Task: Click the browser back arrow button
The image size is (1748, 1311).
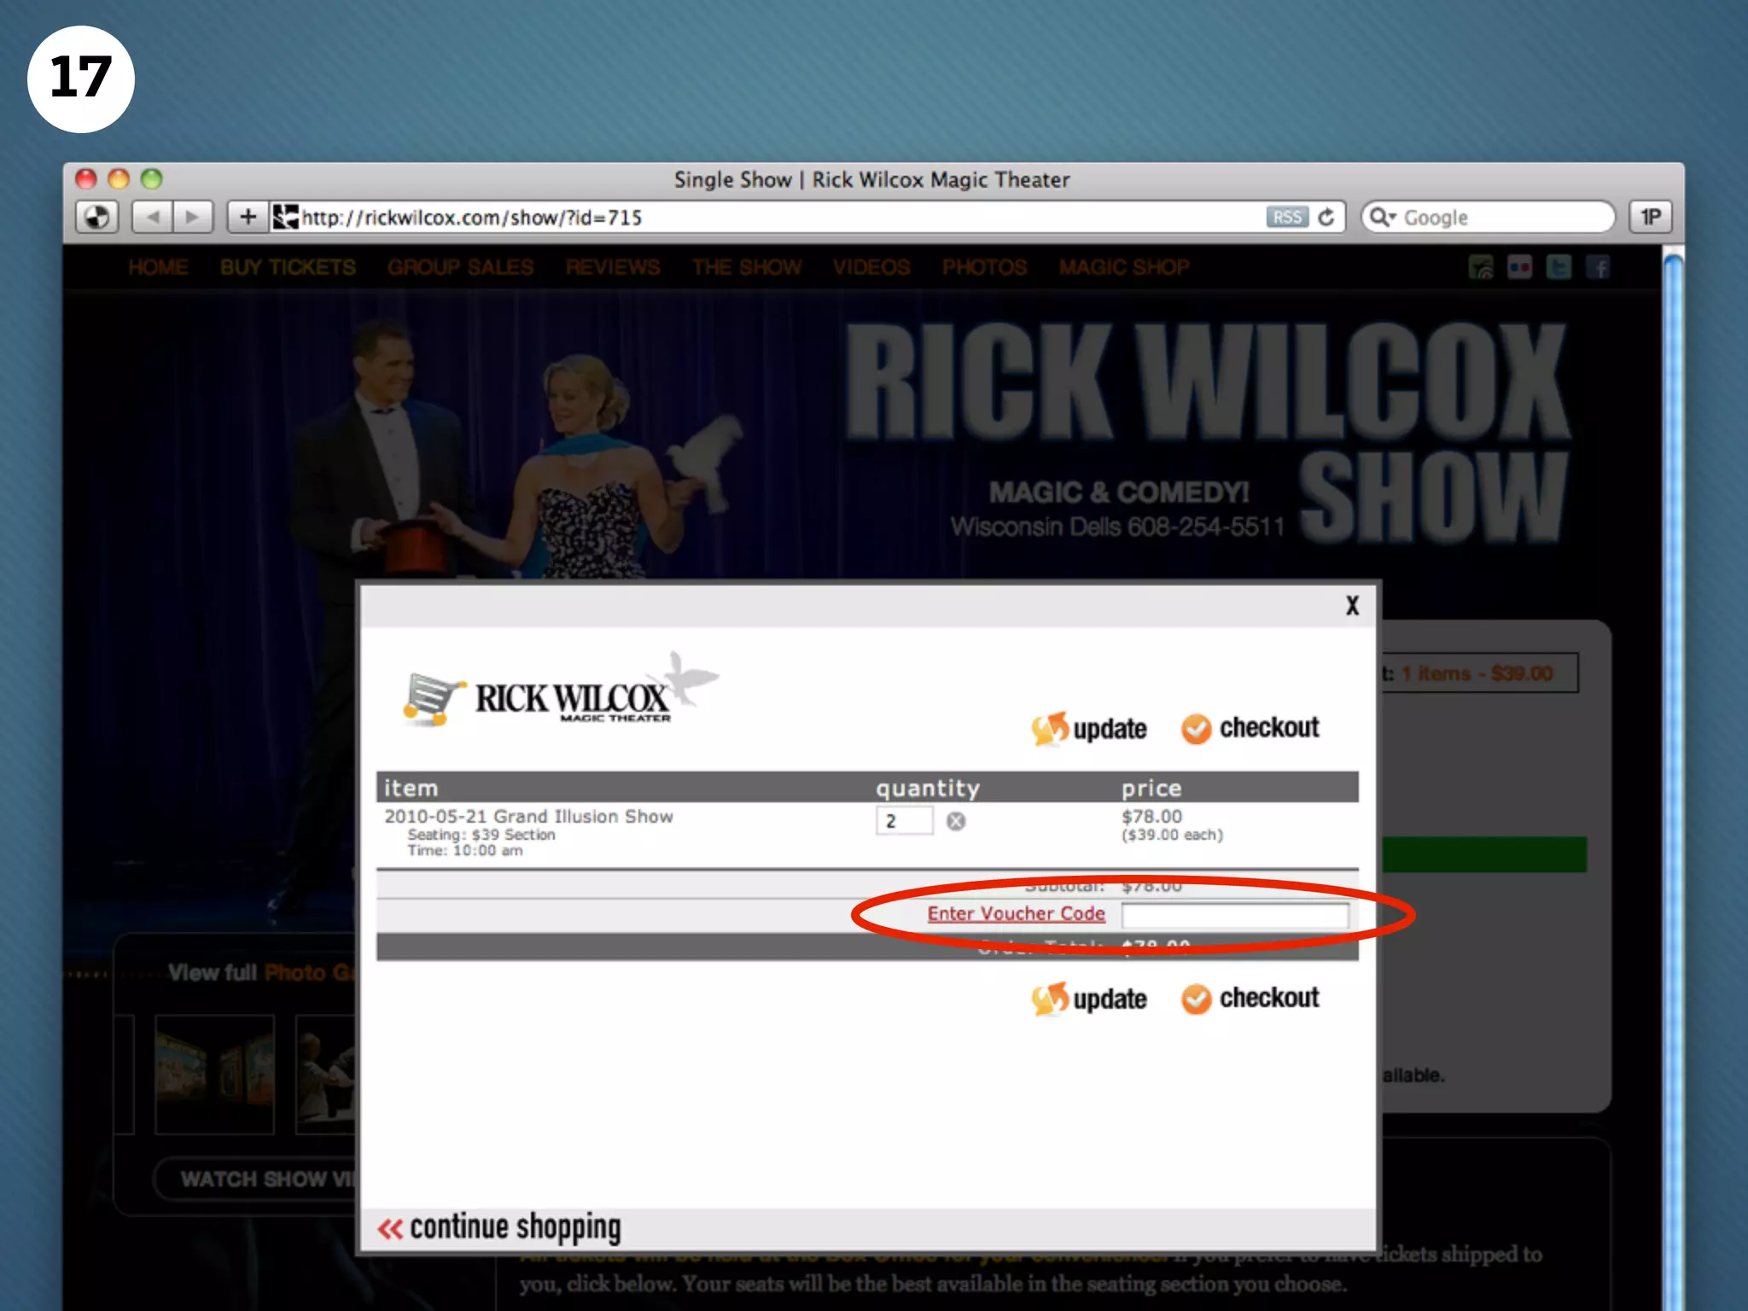Action: pyautogui.click(x=154, y=218)
